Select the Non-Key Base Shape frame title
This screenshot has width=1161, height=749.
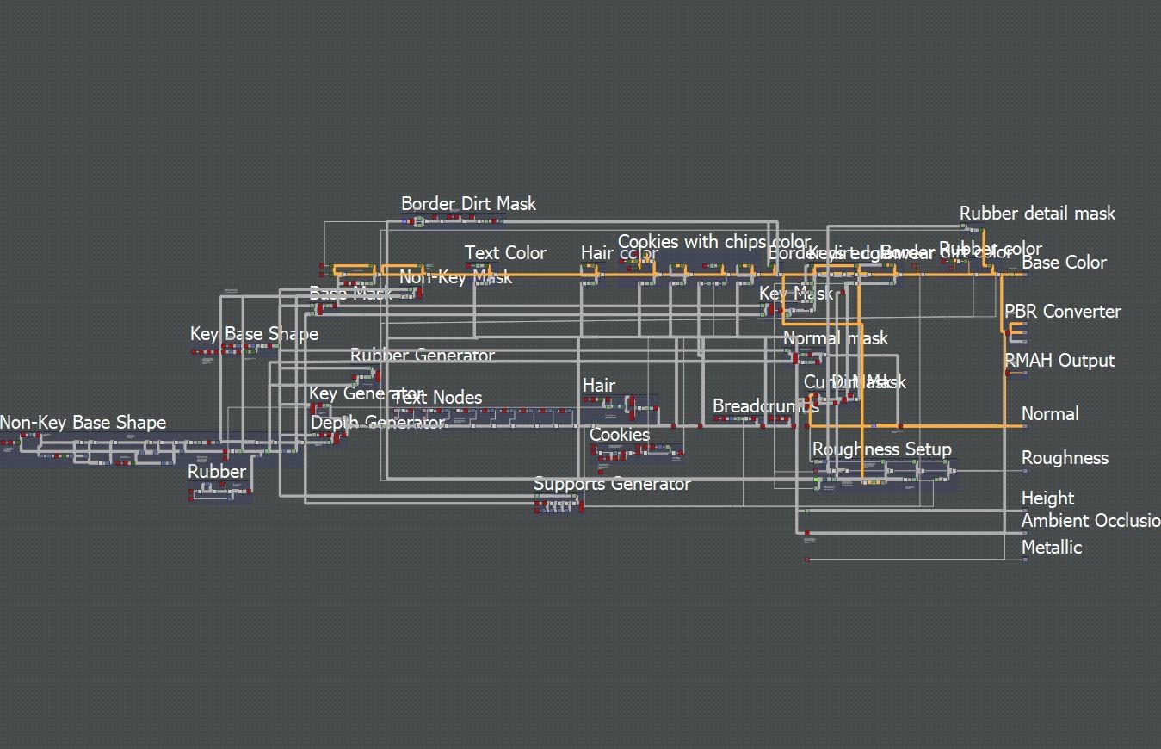click(x=83, y=423)
